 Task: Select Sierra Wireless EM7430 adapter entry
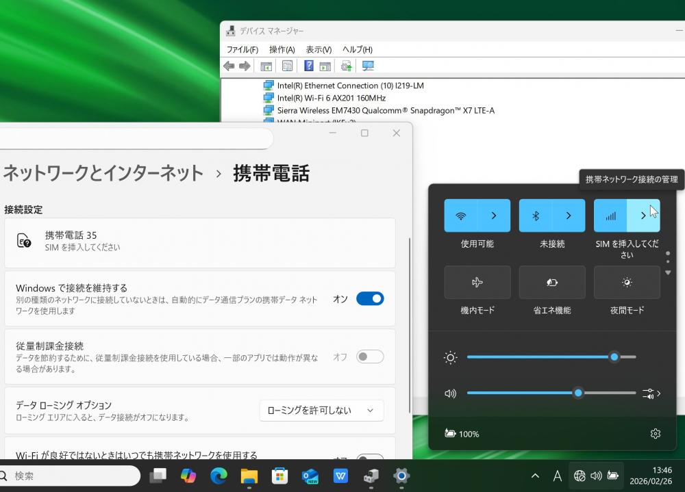click(x=385, y=110)
